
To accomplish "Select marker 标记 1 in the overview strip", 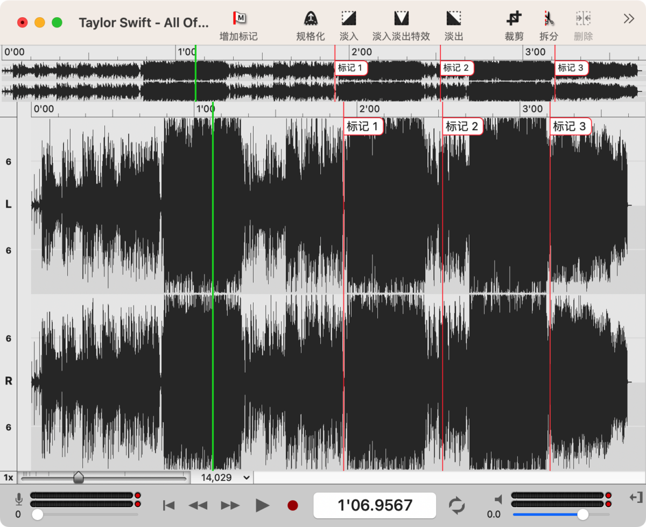I will click(351, 68).
